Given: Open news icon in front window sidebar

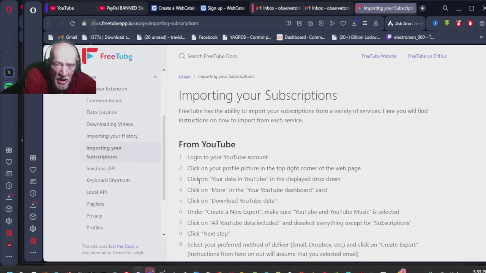Looking at the screenshot, I should tap(33, 182).
